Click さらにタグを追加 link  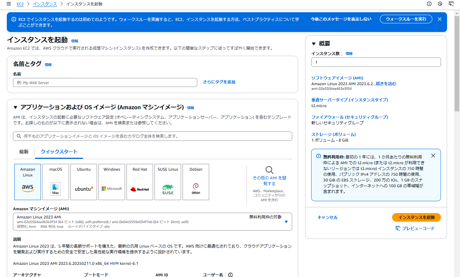click(219, 82)
